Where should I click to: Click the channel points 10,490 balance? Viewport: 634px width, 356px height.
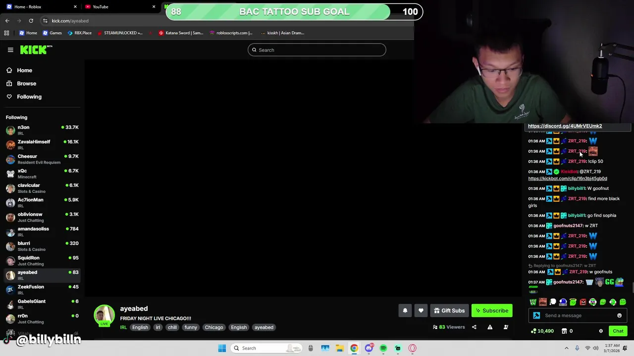tap(542, 331)
